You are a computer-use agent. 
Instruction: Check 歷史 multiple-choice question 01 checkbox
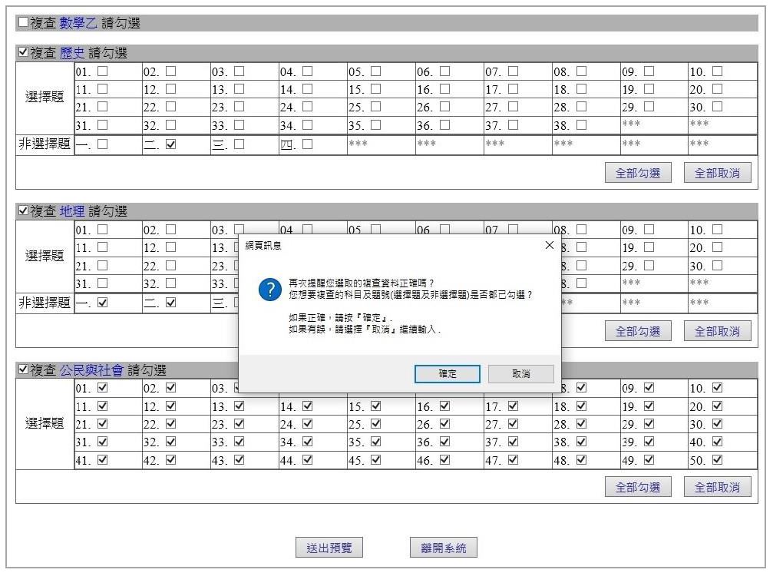click(102, 71)
